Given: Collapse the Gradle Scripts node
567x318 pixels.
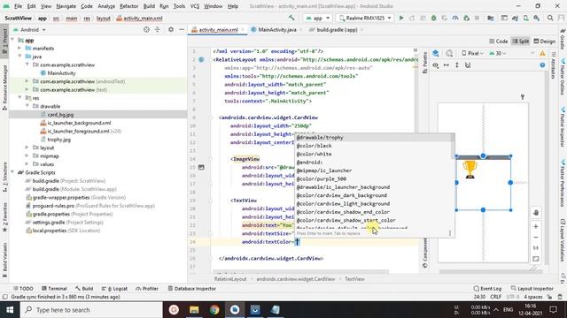Looking at the screenshot, I should (x=12, y=172).
